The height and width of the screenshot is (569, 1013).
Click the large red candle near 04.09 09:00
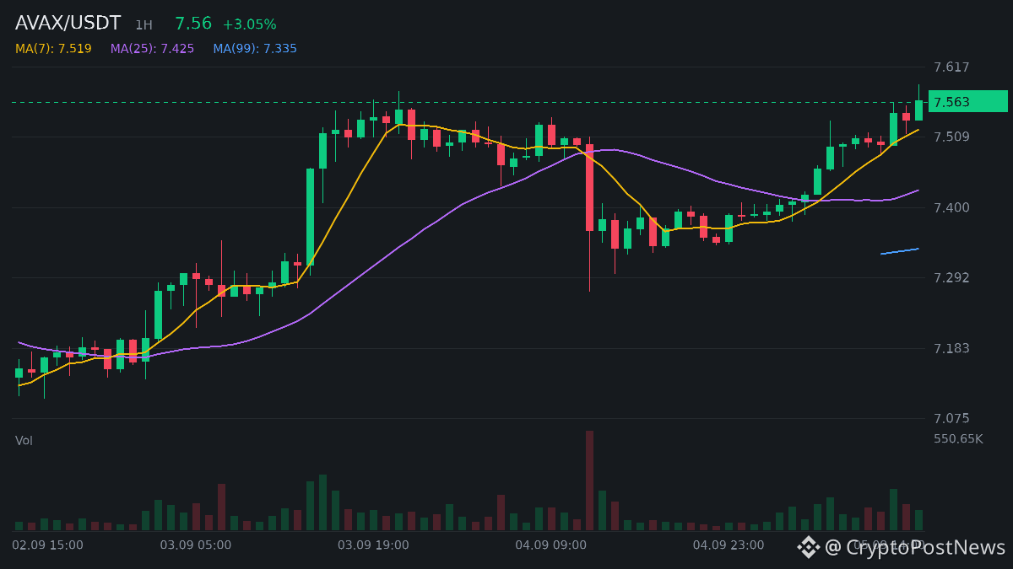tap(589, 187)
